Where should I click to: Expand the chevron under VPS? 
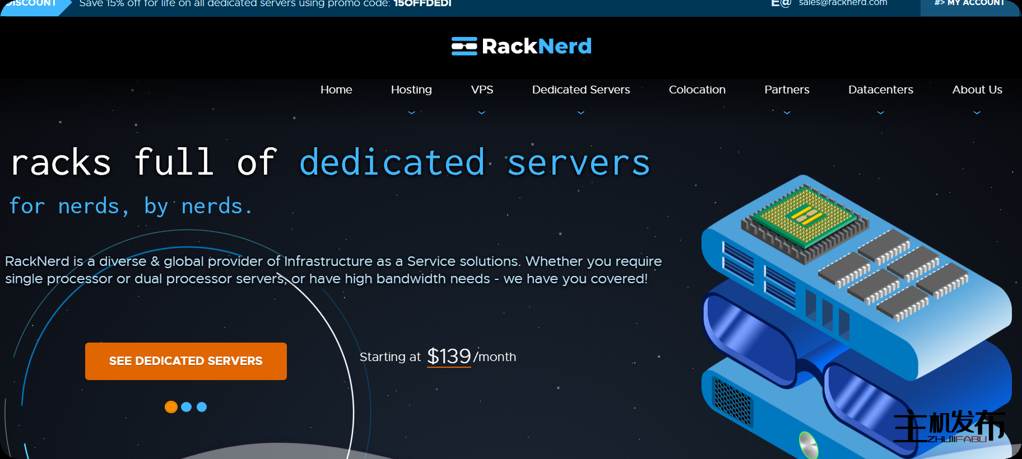point(482,113)
